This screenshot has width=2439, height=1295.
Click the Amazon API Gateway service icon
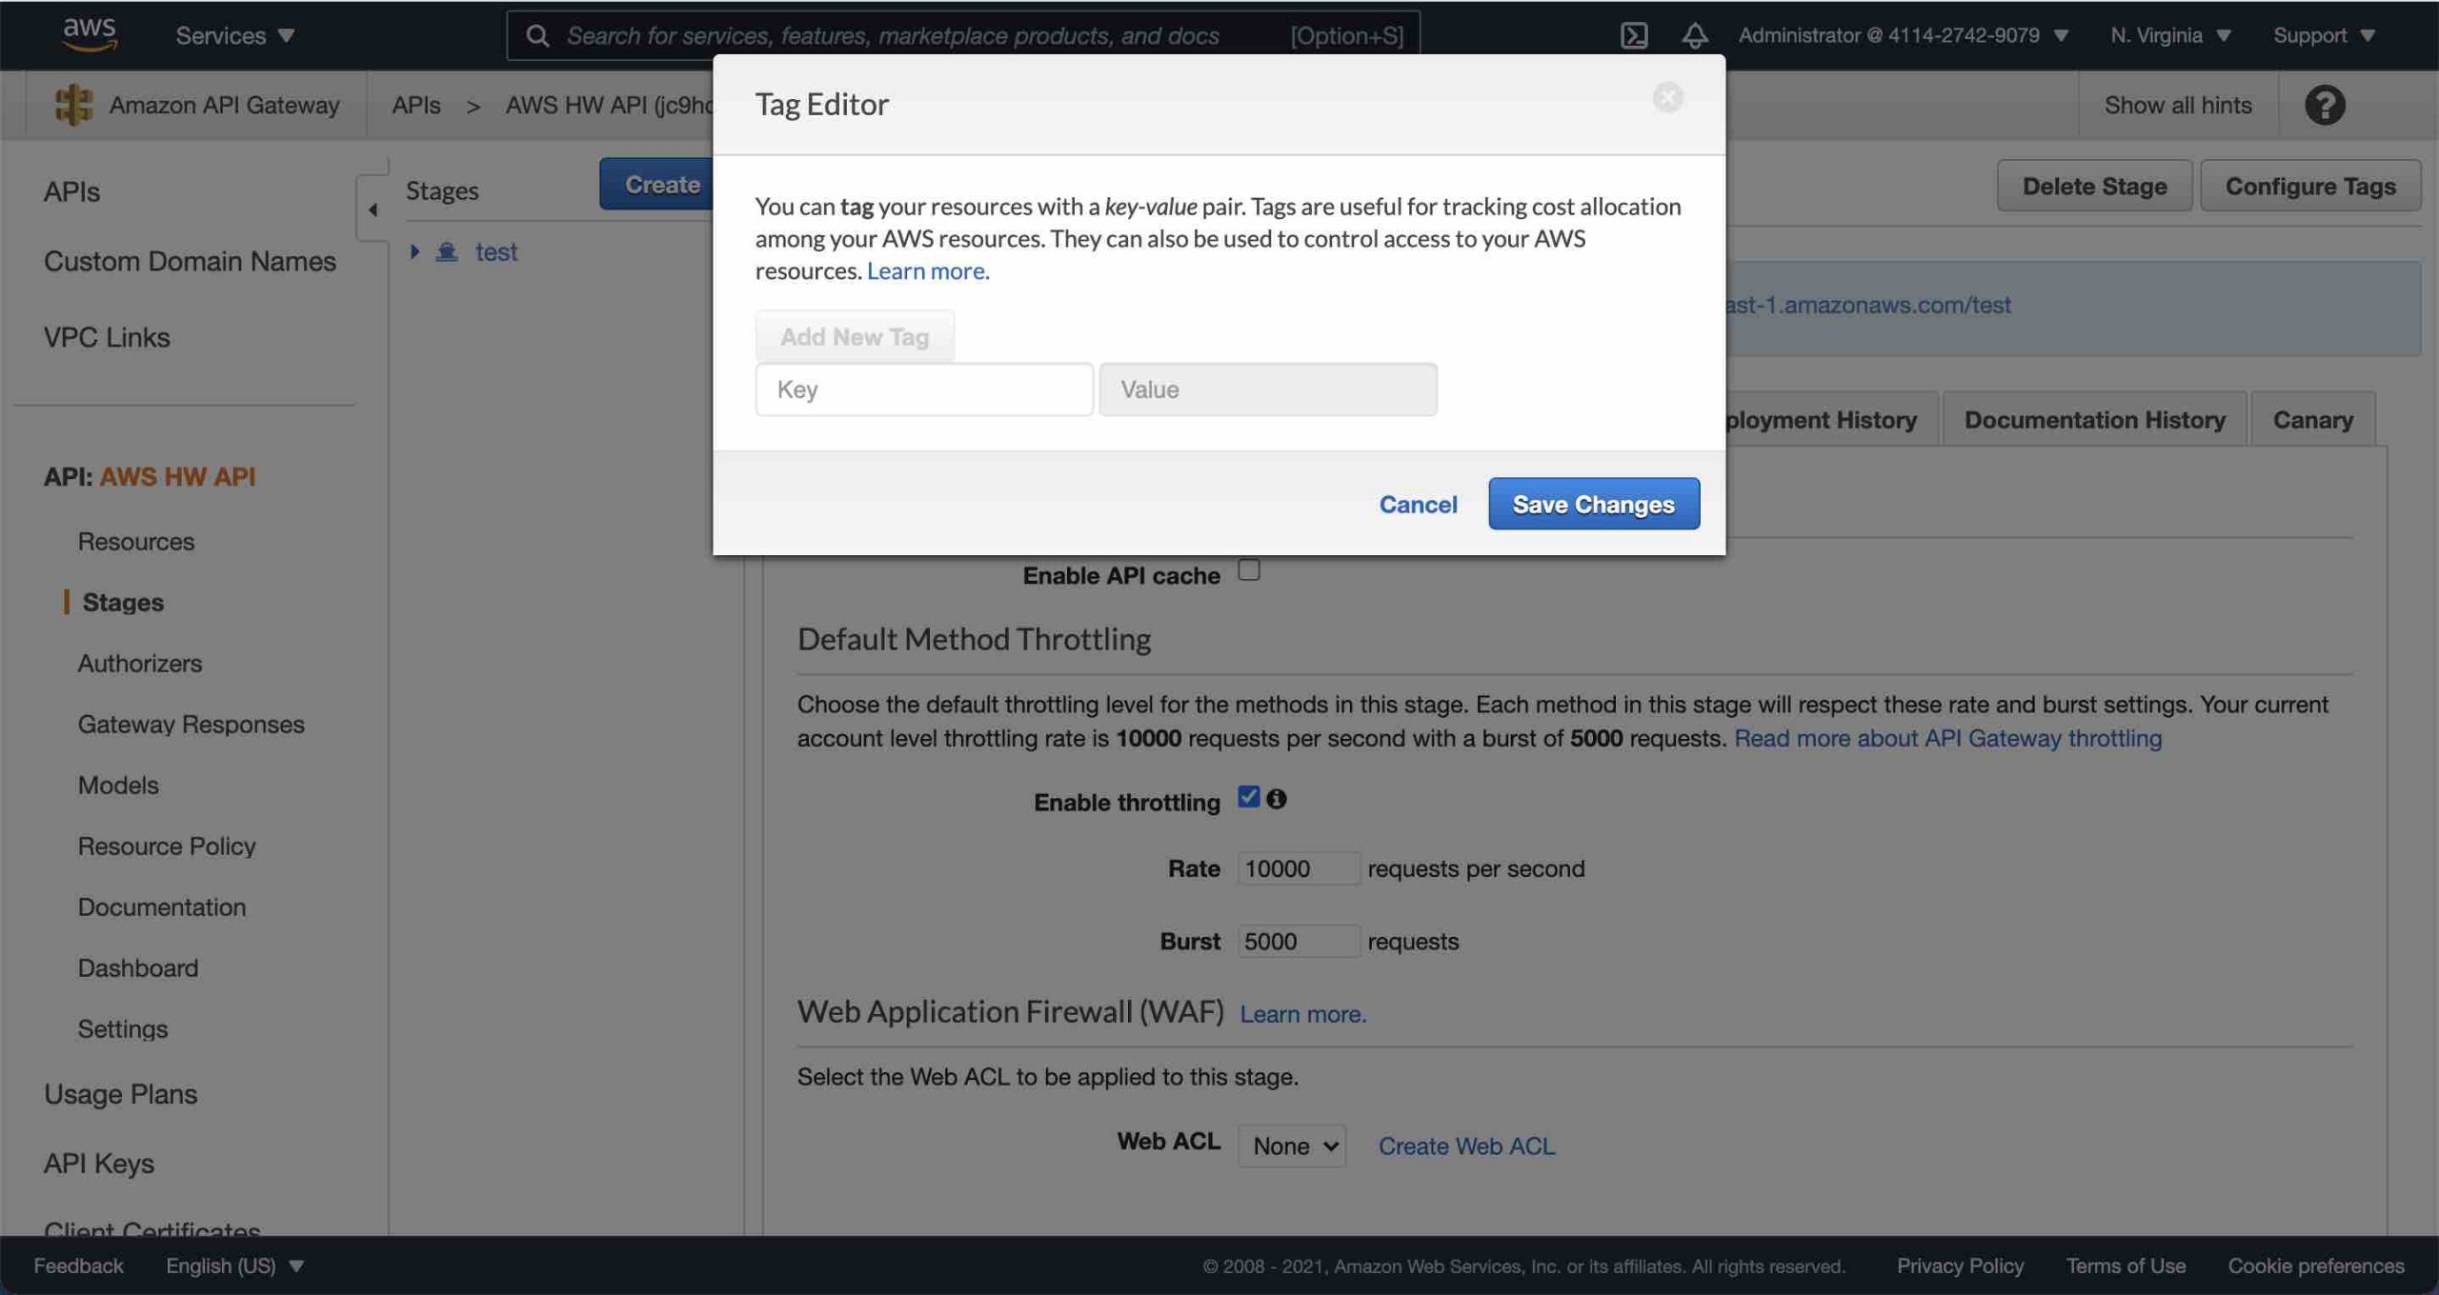[x=73, y=104]
